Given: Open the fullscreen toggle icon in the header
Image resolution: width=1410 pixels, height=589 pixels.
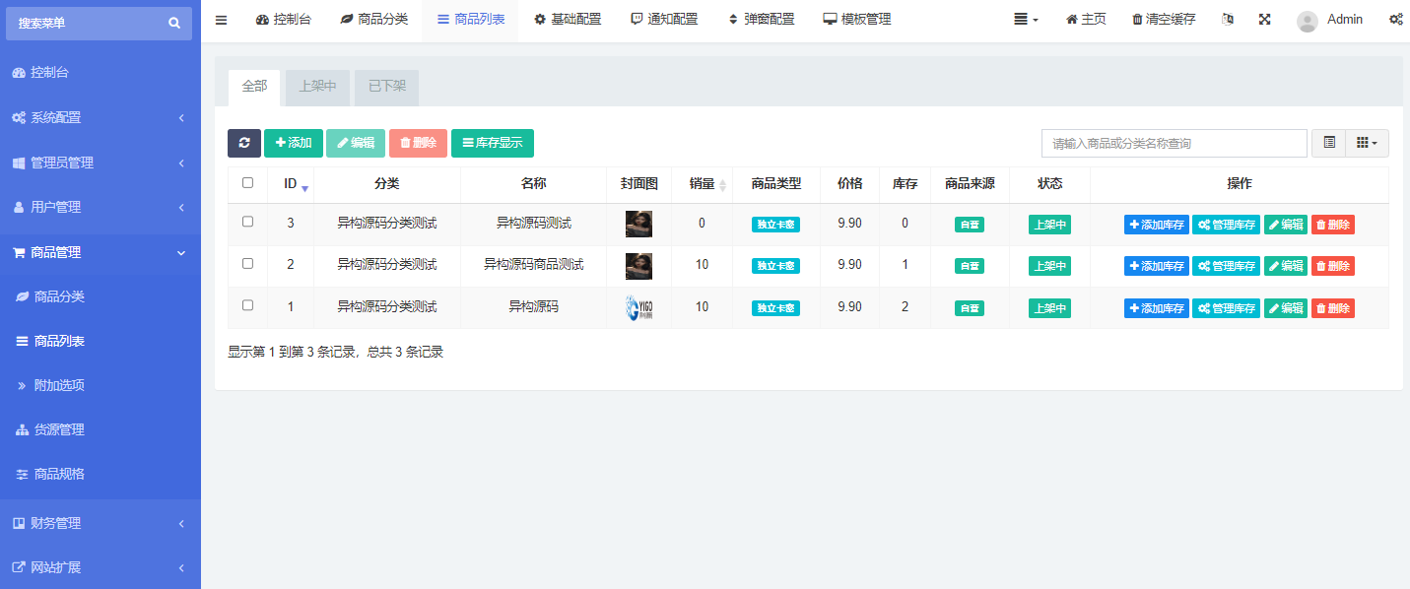Looking at the screenshot, I should pyautogui.click(x=1264, y=19).
